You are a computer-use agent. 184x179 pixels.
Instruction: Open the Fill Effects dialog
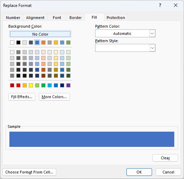coord(22,97)
